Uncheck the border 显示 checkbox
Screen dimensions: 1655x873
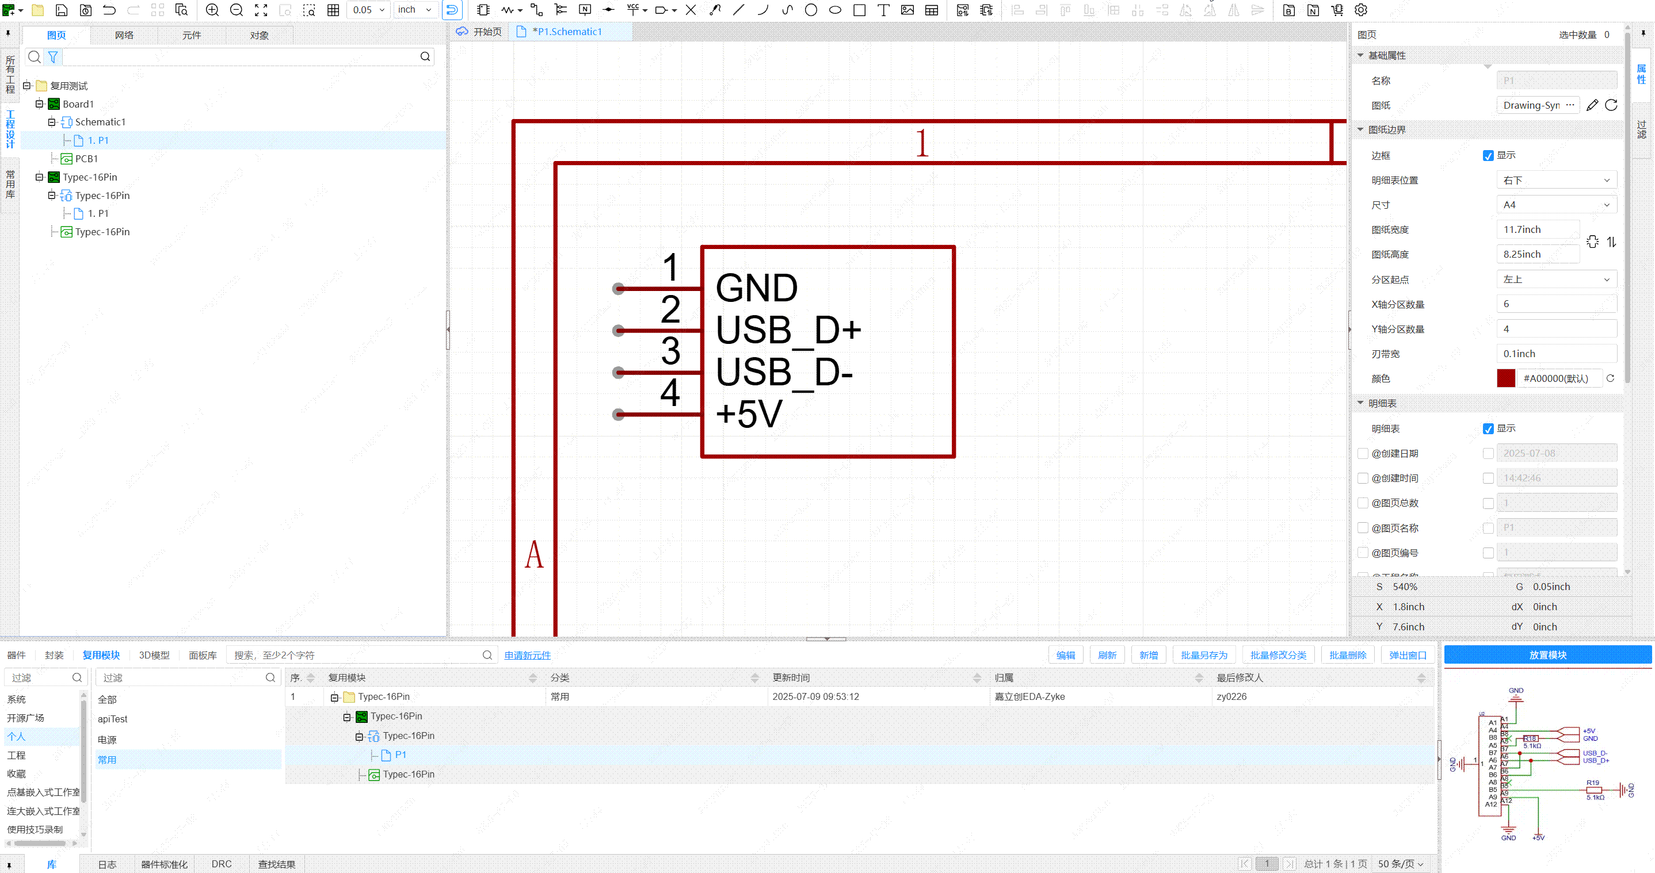click(x=1488, y=155)
